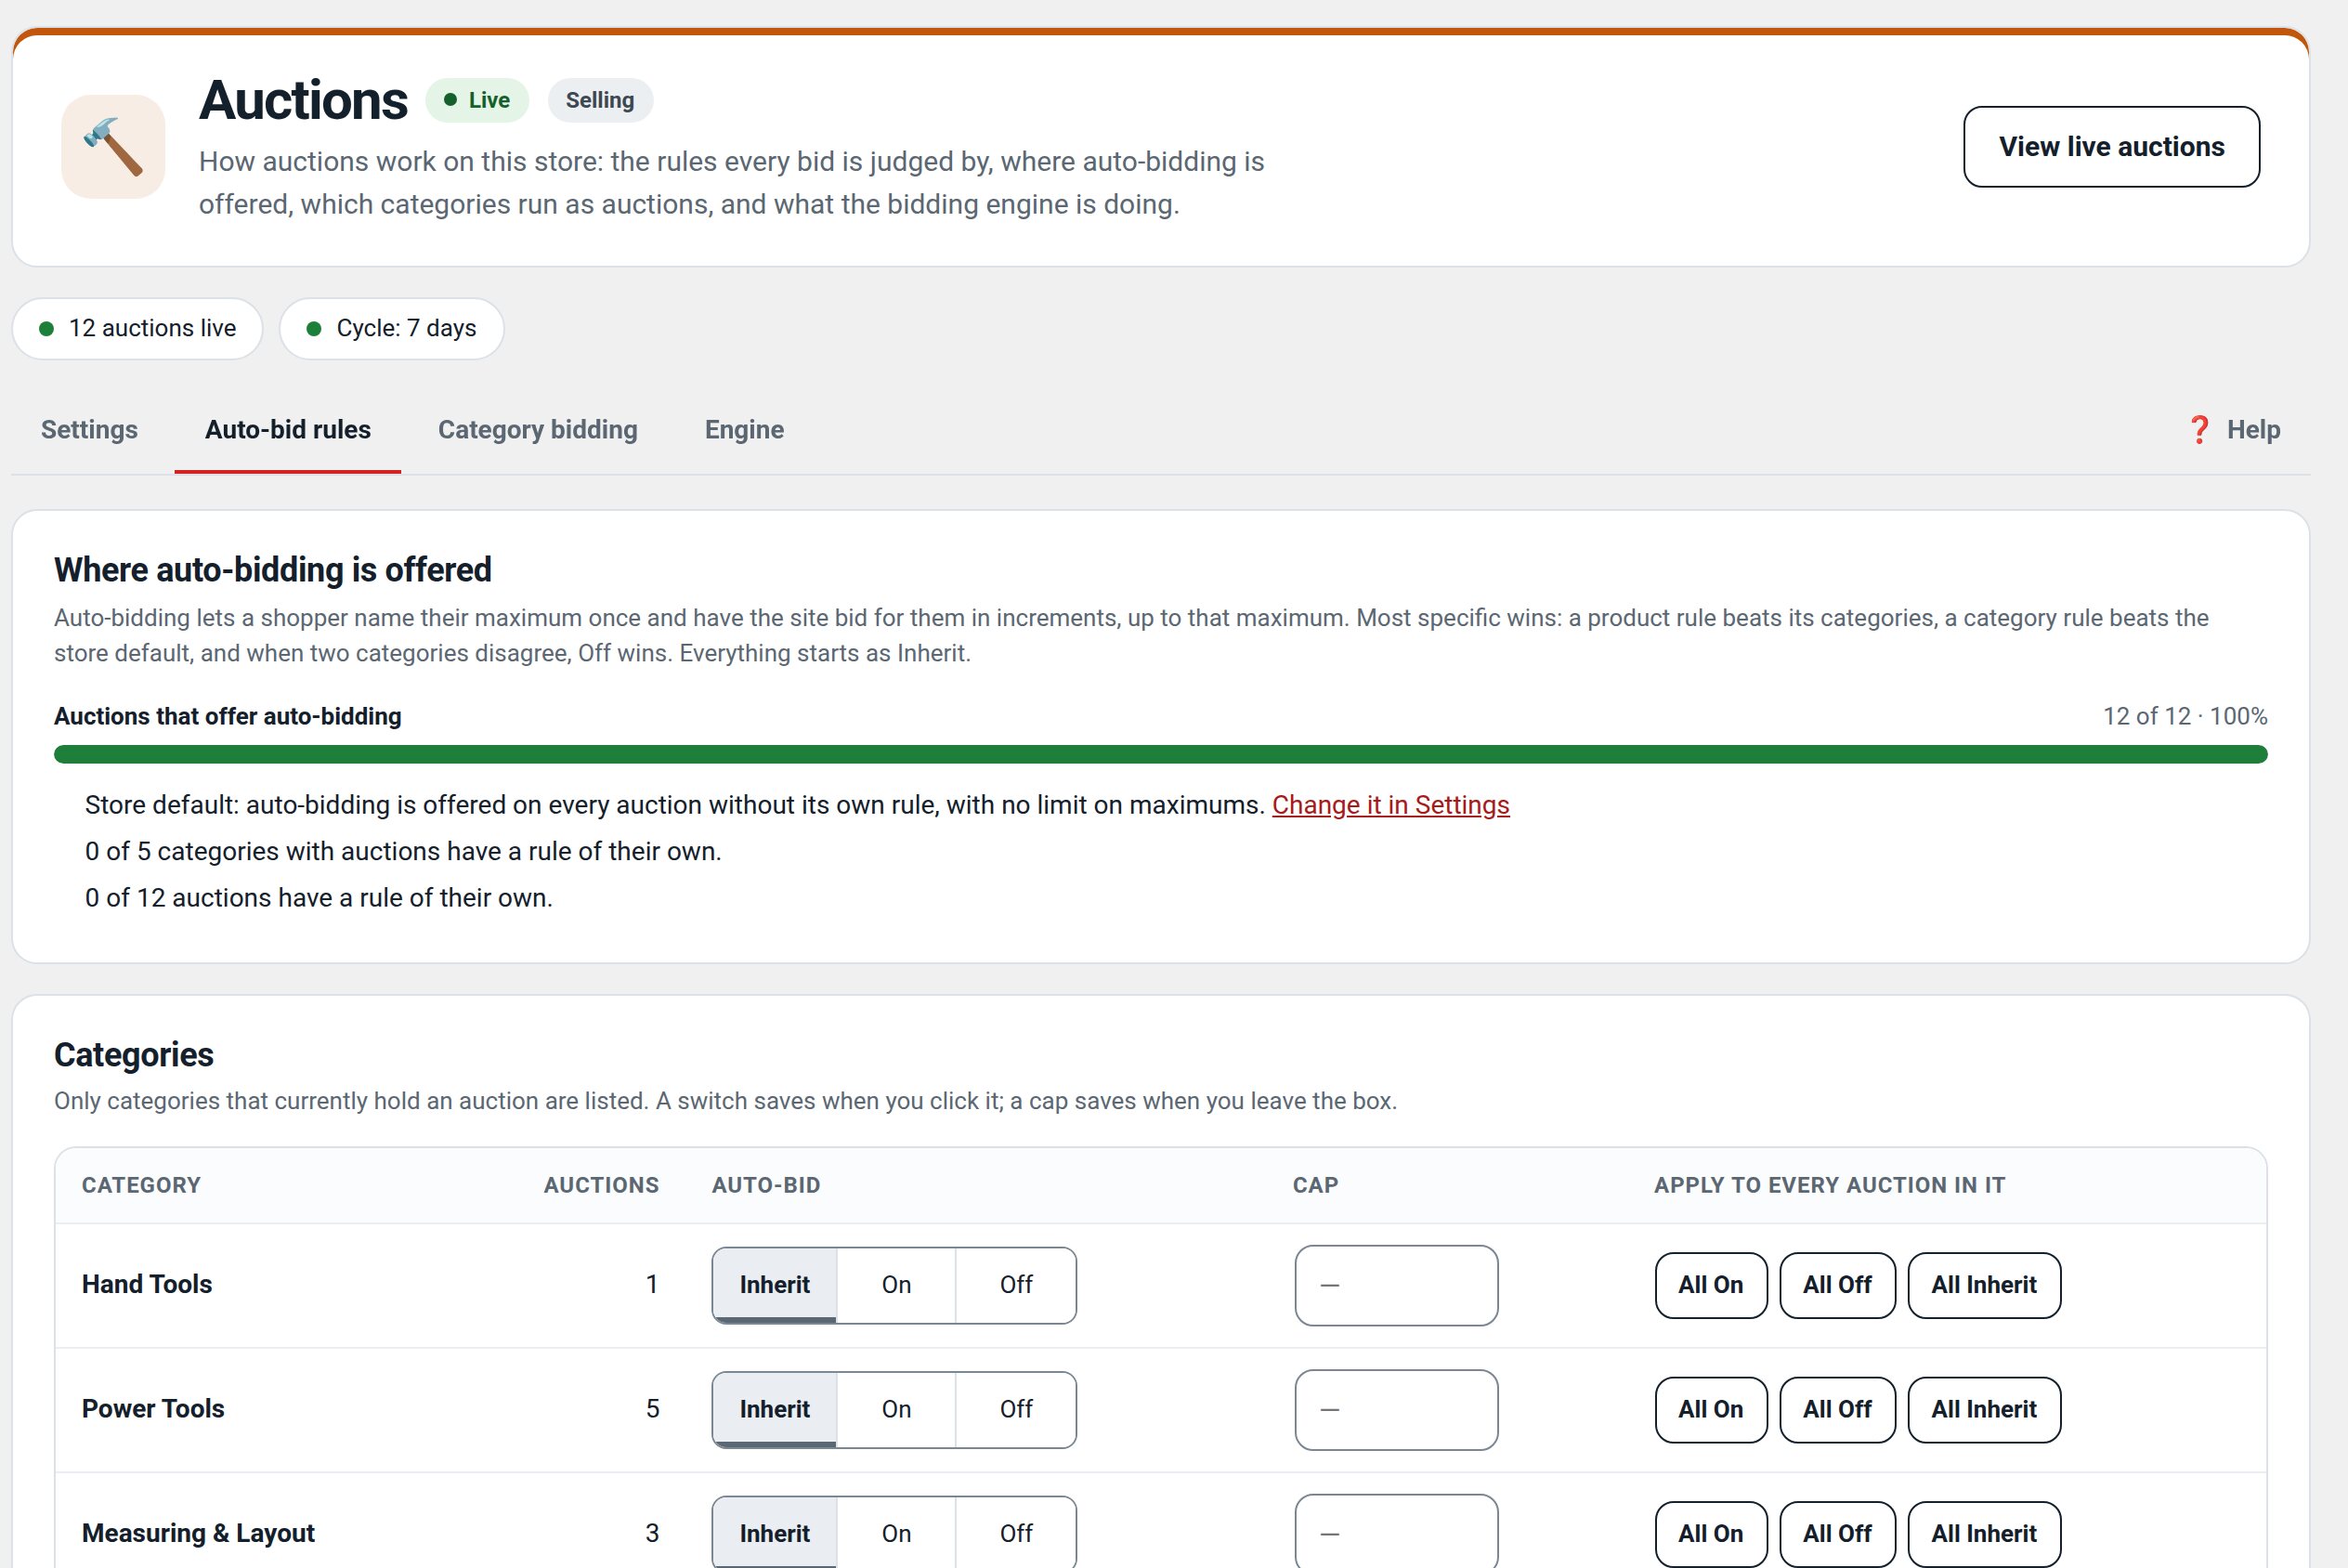2348x1568 pixels.
Task: Click the Cycle: 7 days pill
Action: 392,328
